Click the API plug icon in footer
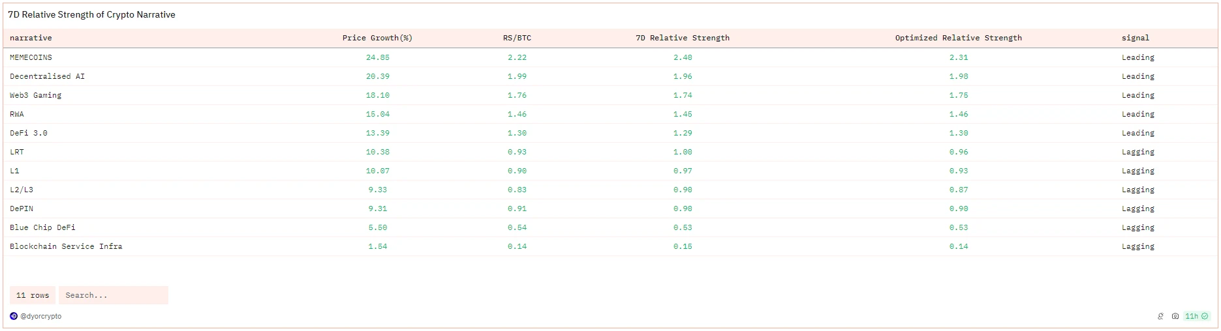This screenshot has width=1221, height=331. coord(1160,316)
